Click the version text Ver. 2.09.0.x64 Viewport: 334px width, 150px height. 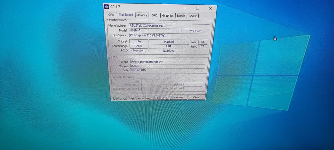(x=140, y=98)
